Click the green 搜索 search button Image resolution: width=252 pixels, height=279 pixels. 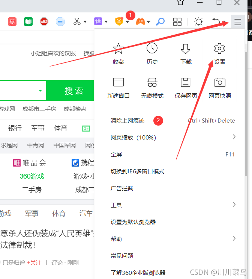70,91
